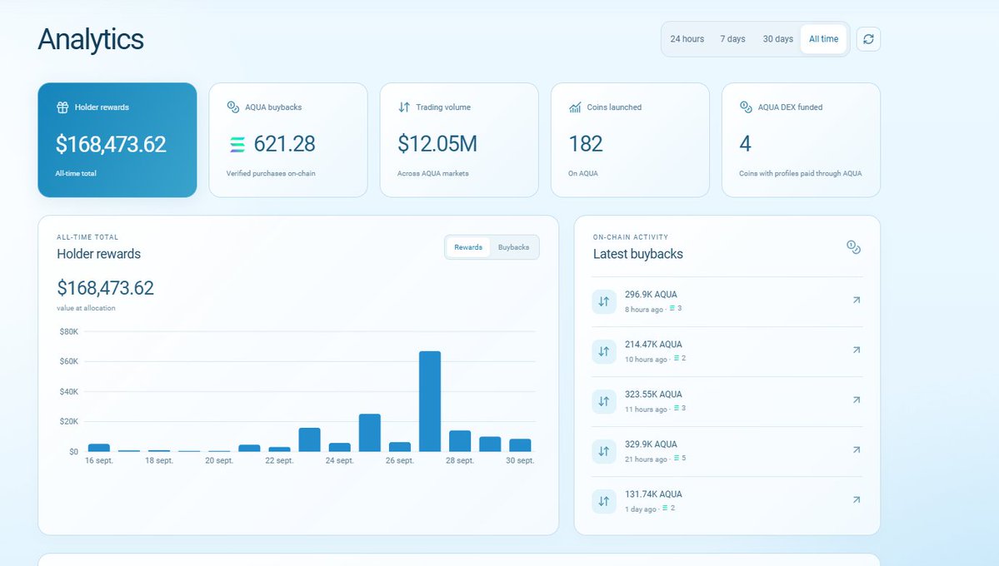This screenshot has width=999, height=566.
Task: Open external link for 131.74K AQUA buyback
Action: [857, 499]
